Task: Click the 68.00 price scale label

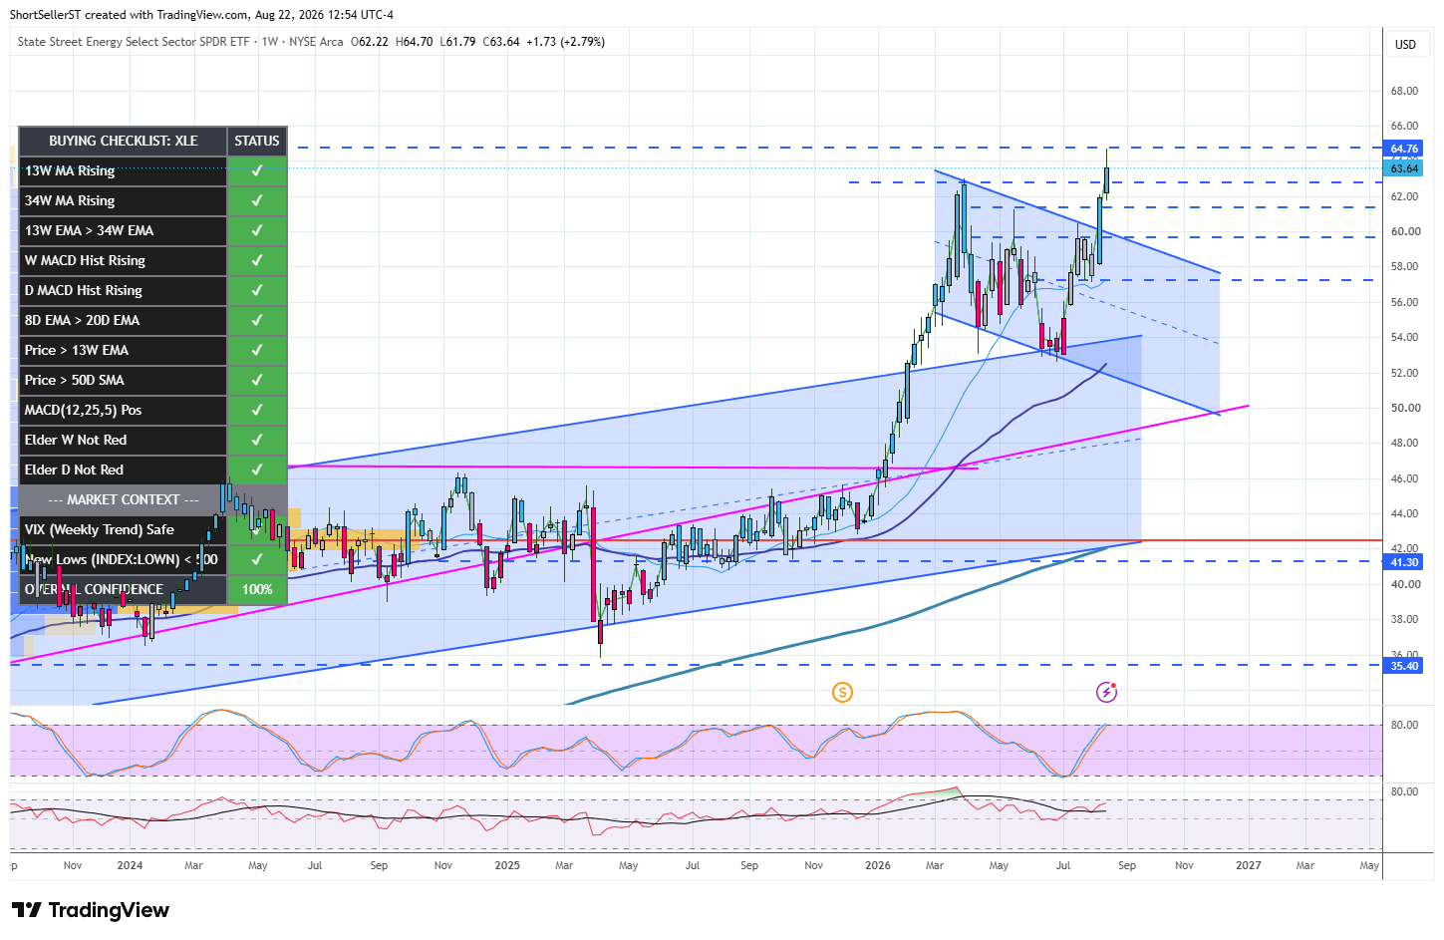Action: (1404, 91)
